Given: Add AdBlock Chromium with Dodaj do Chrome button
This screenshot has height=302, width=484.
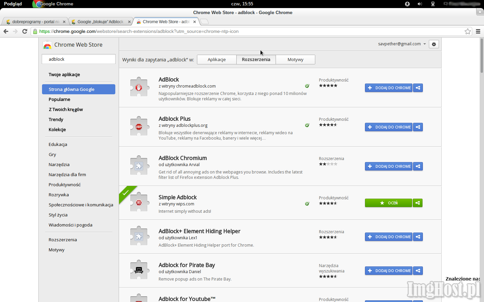Looking at the screenshot, I should tap(389, 166).
